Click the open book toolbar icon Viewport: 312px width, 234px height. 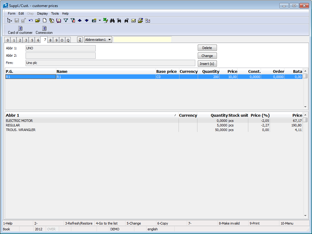tap(59, 20)
